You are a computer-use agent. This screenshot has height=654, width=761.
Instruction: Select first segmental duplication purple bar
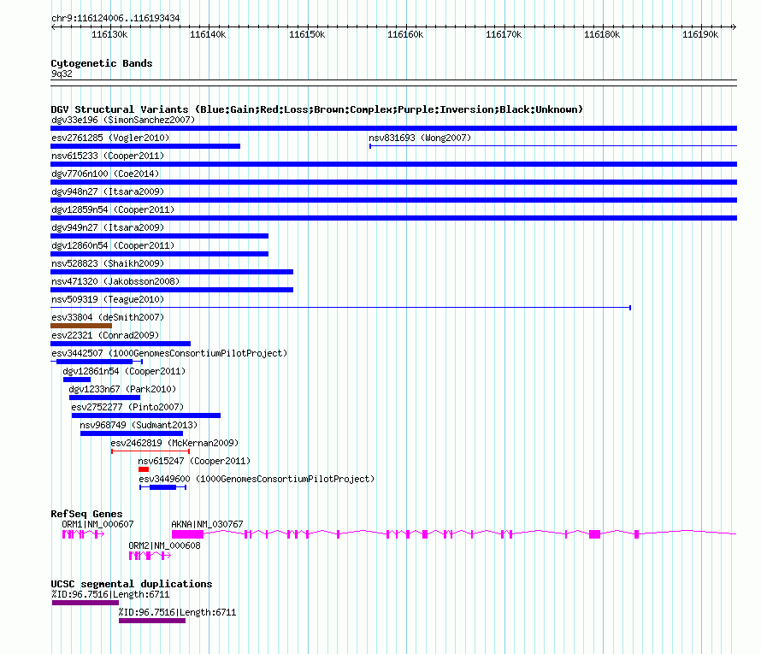coord(86,603)
